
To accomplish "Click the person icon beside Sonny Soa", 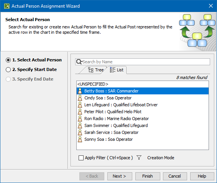I will click(80, 139).
